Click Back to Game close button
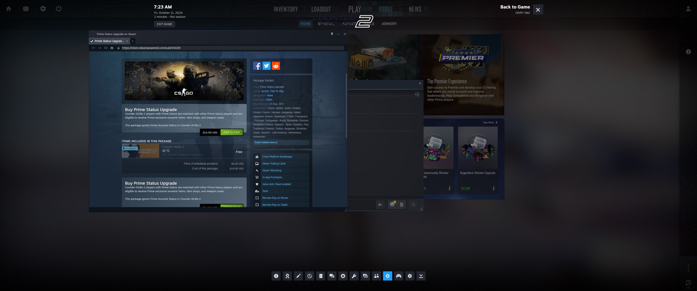 538,10
